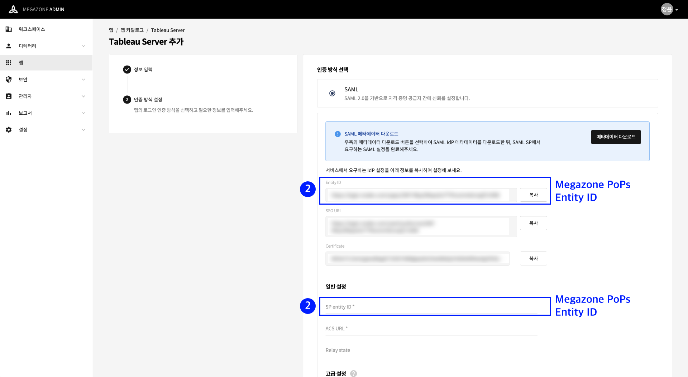Click the 워크스페이스 building icon
This screenshot has width=688, height=377.
pos(9,29)
